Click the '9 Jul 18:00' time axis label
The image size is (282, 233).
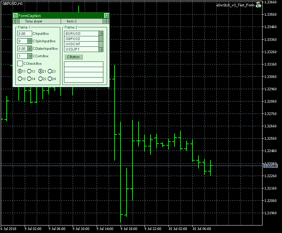point(129,229)
